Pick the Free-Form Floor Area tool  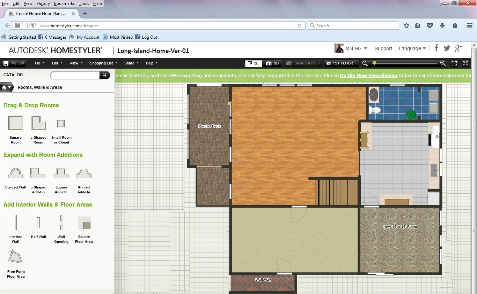pos(15,257)
